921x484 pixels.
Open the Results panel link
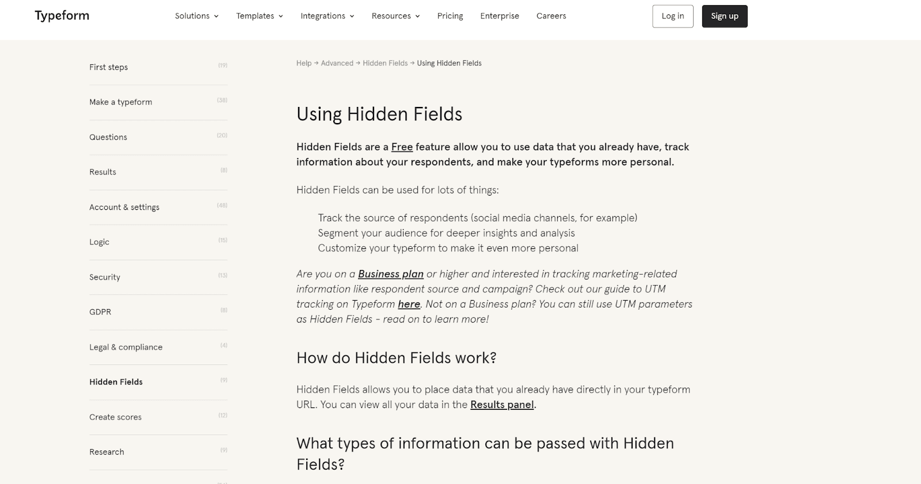tap(502, 405)
